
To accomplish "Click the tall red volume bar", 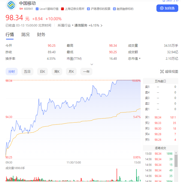I will click(117, 175).
